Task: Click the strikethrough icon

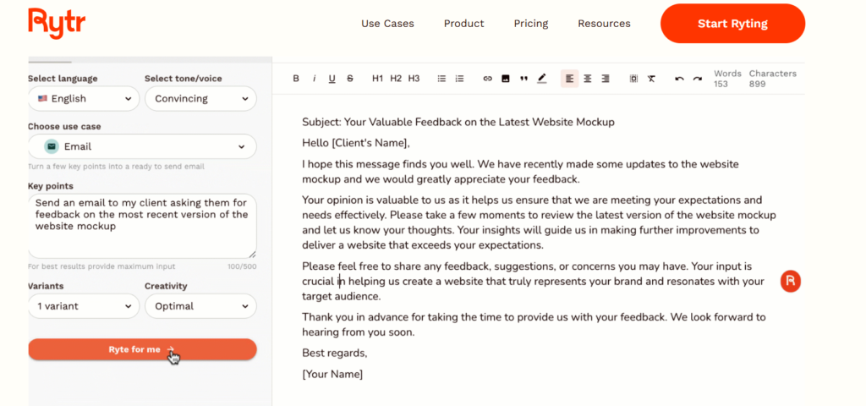Action: pyautogui.click(x=350, y=79)
